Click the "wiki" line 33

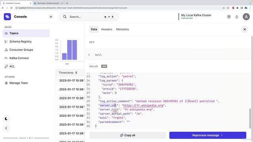pyautogui.click(x=112, y=118)
